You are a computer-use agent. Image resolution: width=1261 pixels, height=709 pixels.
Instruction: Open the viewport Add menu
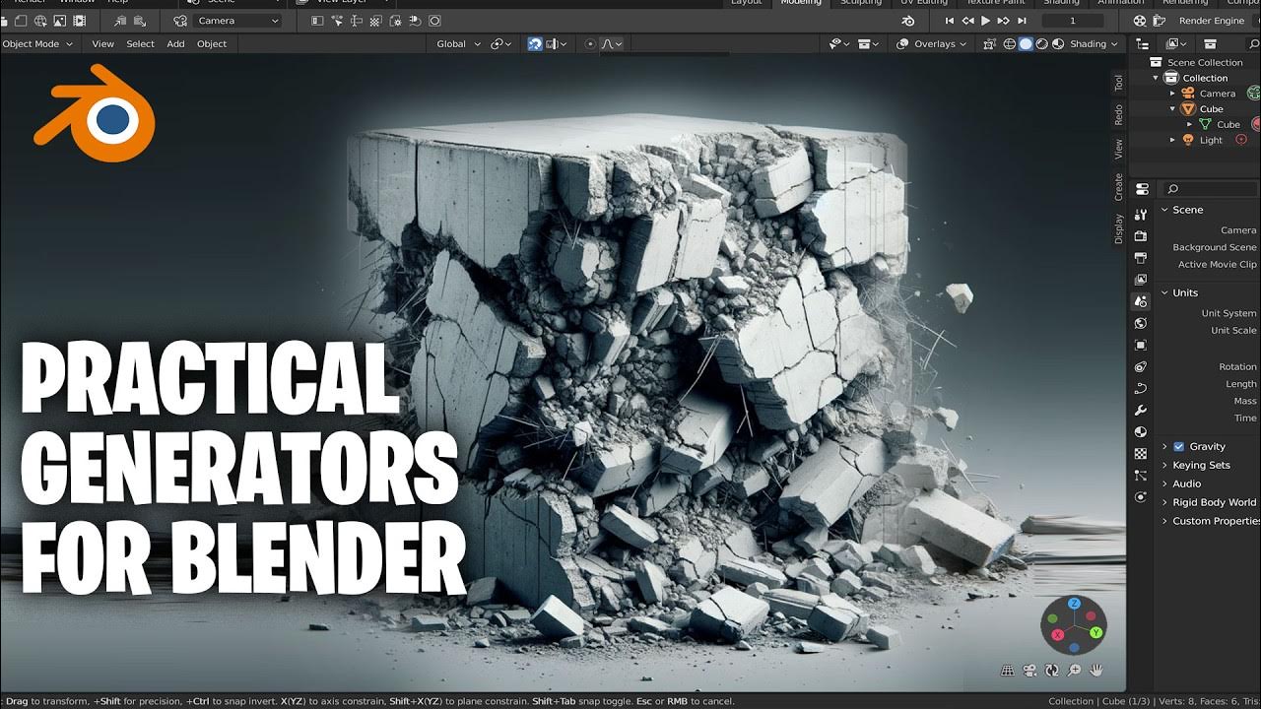(x=175, y=44)
